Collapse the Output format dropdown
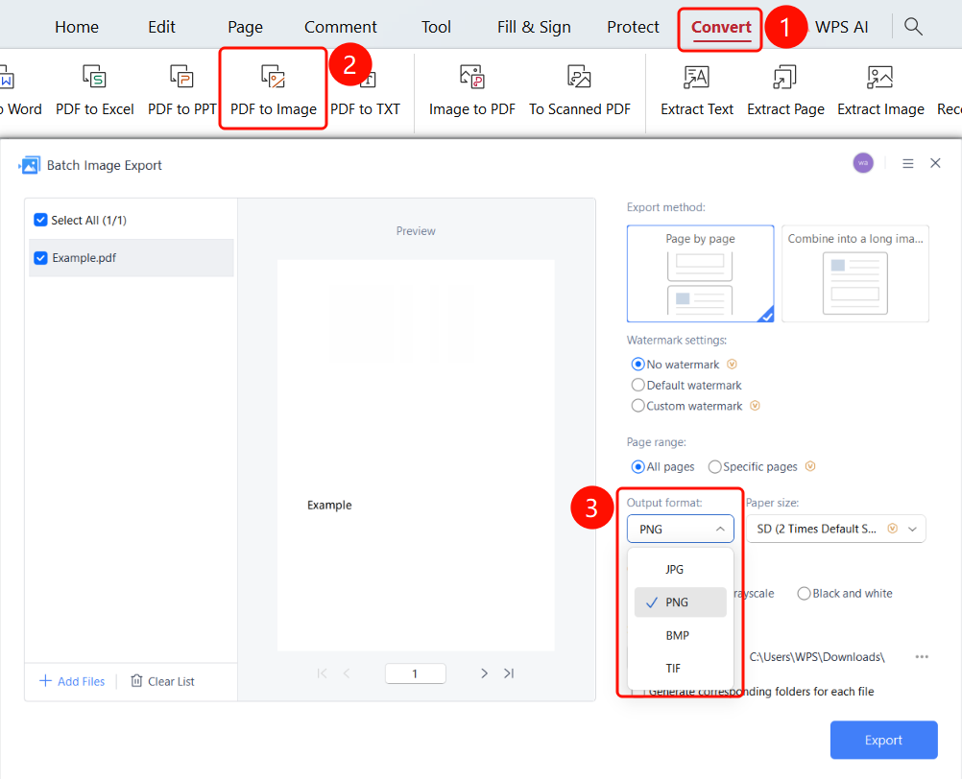 tap(681, 529)
